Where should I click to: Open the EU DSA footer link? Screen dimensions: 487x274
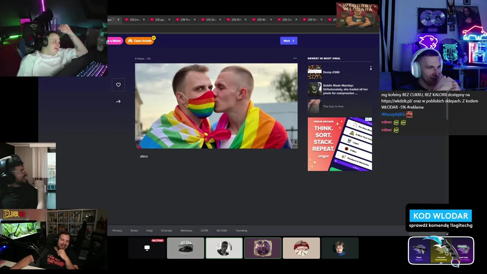click(x=222, y=231)
